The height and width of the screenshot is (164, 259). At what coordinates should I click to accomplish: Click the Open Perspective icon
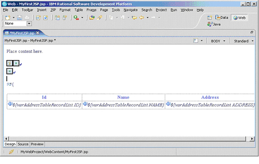210,18
